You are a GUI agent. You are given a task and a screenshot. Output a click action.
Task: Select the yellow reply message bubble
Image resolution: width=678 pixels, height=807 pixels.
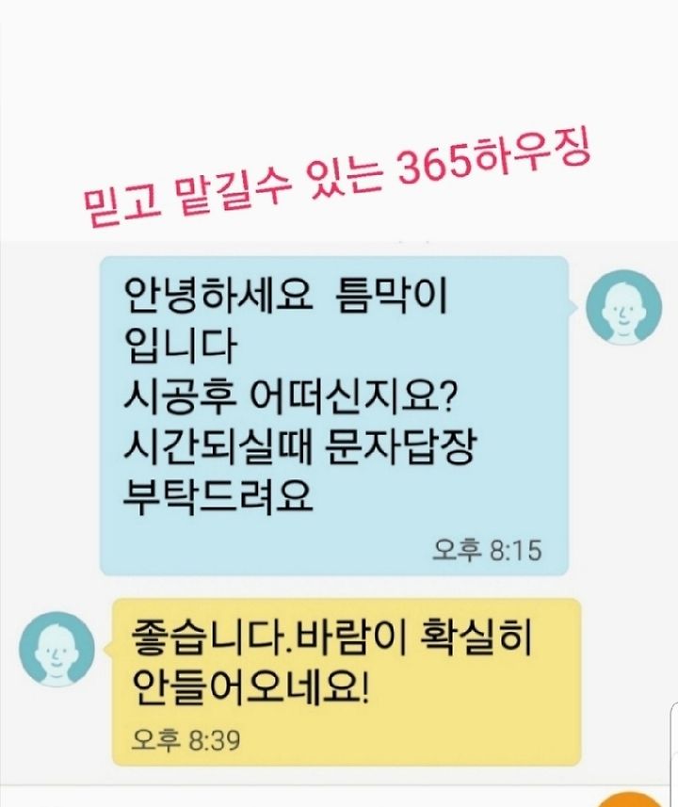coord(347,682)
